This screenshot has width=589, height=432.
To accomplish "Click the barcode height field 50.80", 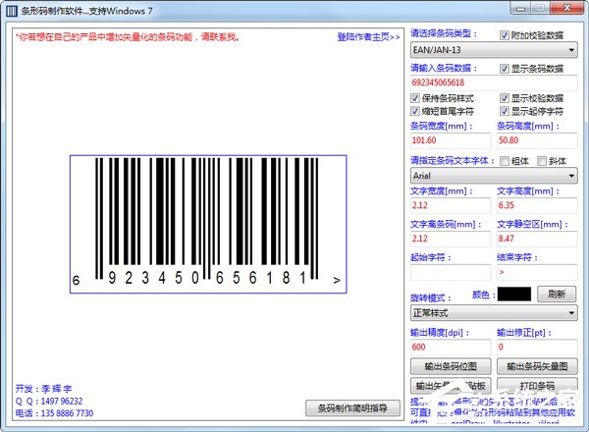I will point(537,140).
